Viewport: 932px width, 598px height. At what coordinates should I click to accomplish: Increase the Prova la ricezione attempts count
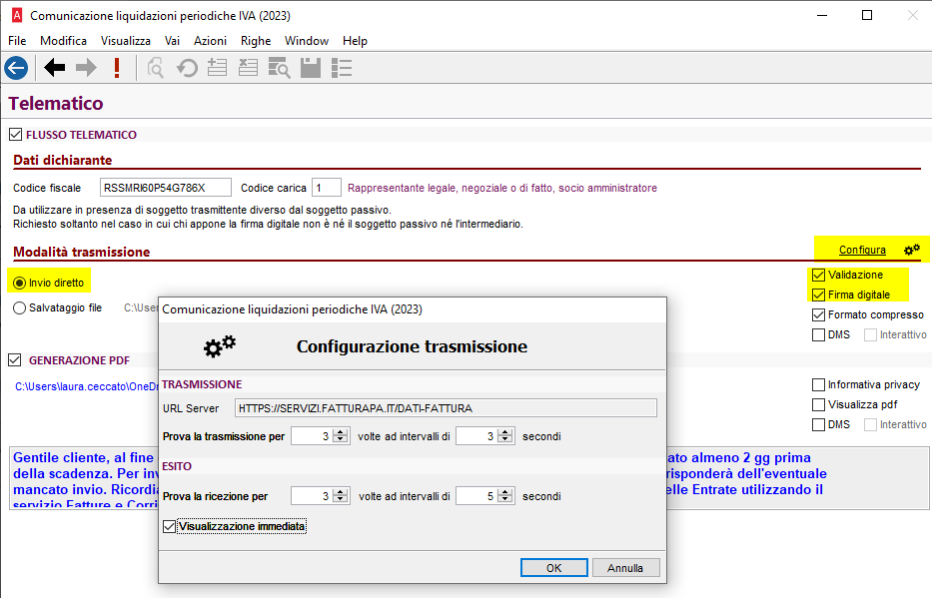[341, 492]
